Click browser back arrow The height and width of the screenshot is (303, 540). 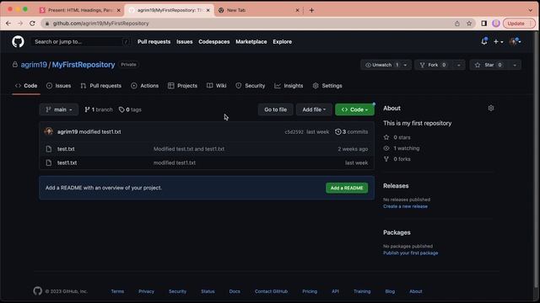(8, 24)
